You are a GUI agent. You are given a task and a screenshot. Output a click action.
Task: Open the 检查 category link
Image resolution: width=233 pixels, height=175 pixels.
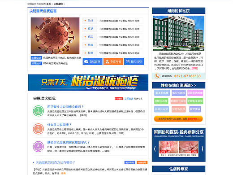91,53
